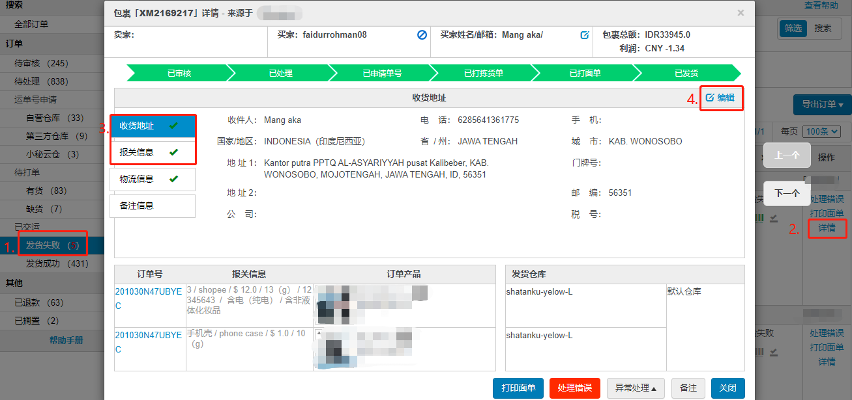Open first order number link 201030N47UBYEC
The height and width of the screenshot is (400, 852).
tap(149, 299)
